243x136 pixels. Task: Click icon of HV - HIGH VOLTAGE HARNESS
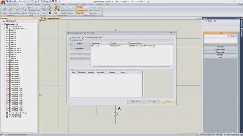pyautogui.click(x=7, y=113)
